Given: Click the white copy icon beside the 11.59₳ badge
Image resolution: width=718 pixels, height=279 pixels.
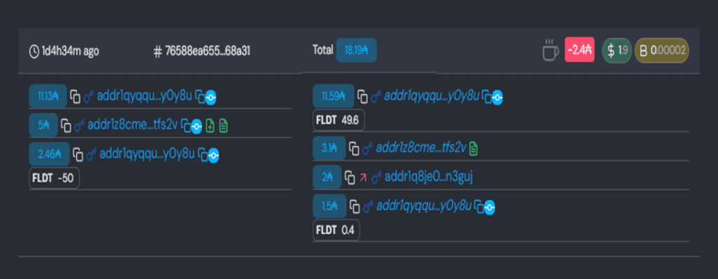Looking at the screenshot, I should [x=363, y=96].
